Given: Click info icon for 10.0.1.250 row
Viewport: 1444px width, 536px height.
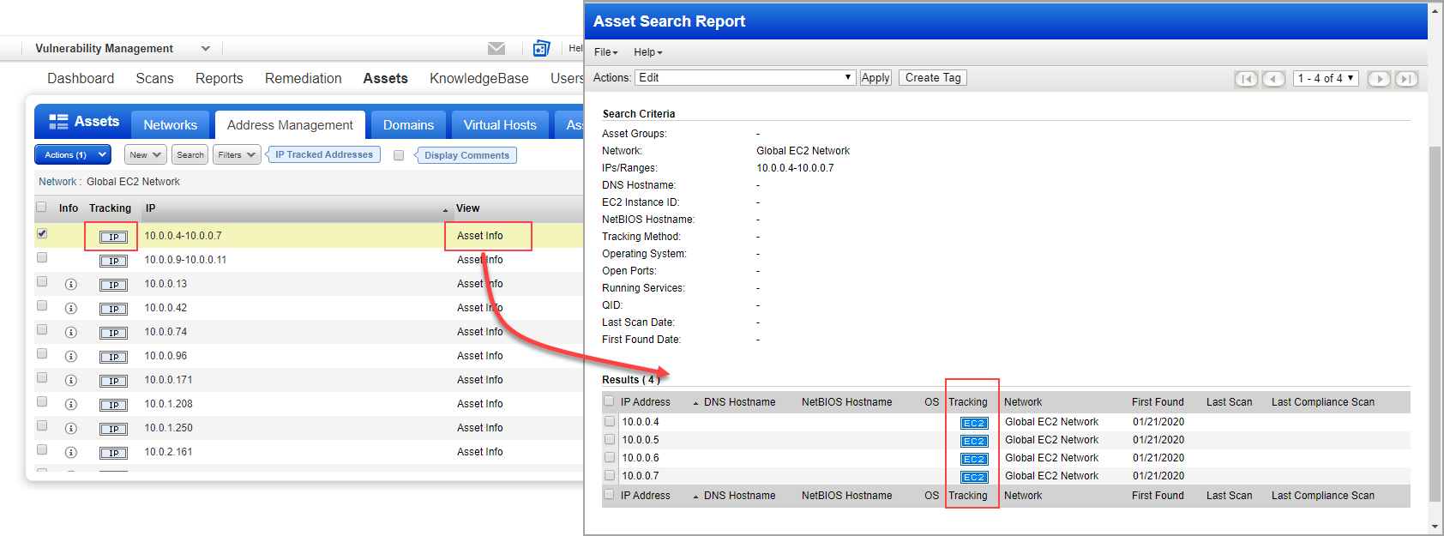Looking at the screenshot, I should (x=71, y=428).
